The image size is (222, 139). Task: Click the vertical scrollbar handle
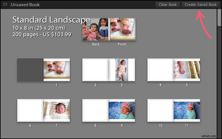coord(219,17)
